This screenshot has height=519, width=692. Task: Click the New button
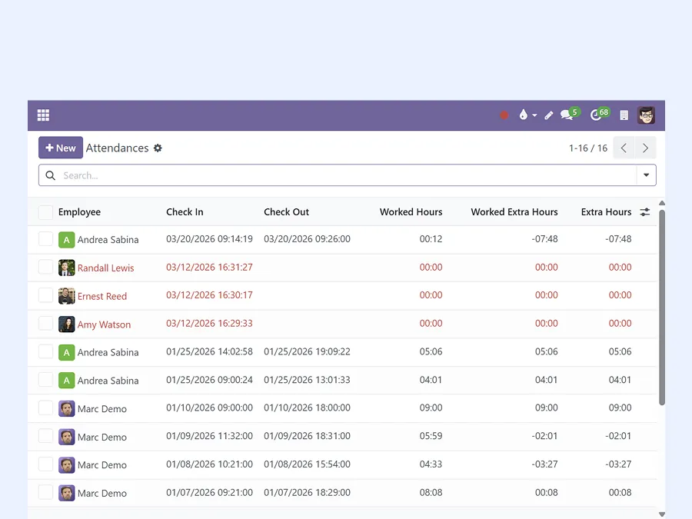[x=60, y=148]
